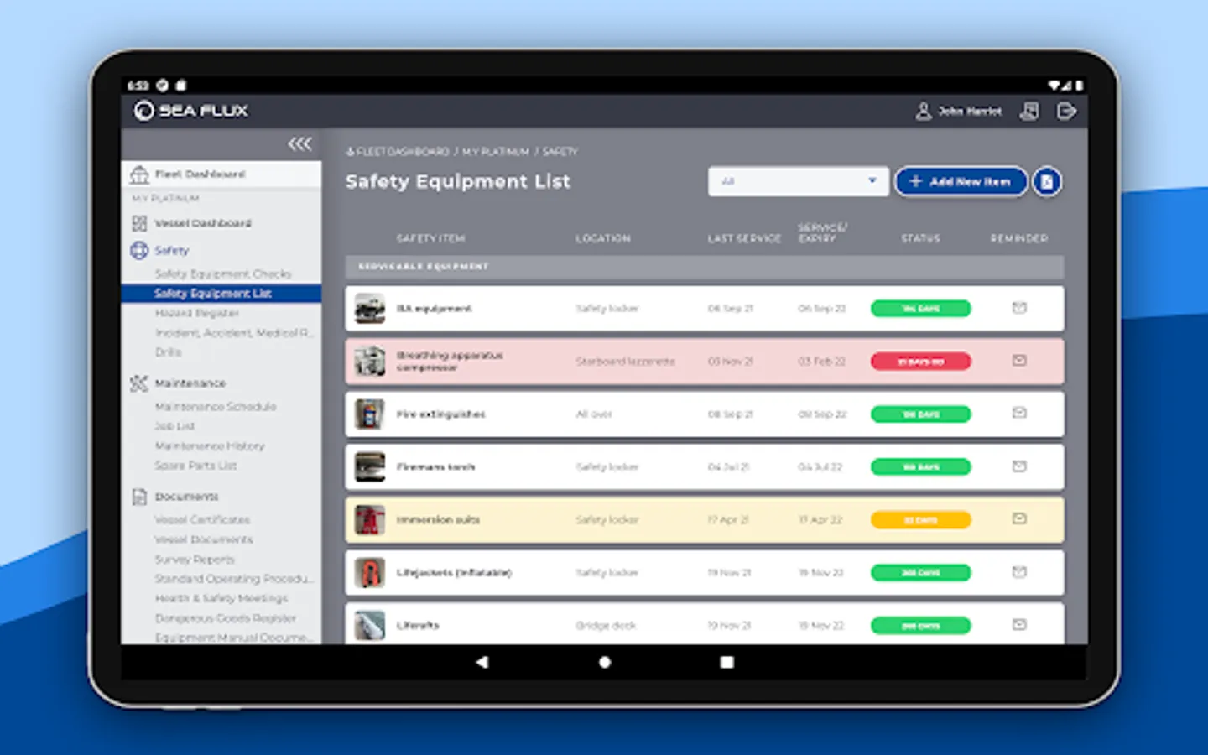Click the 'Fire extinguisher' item name

click(440, 414)
